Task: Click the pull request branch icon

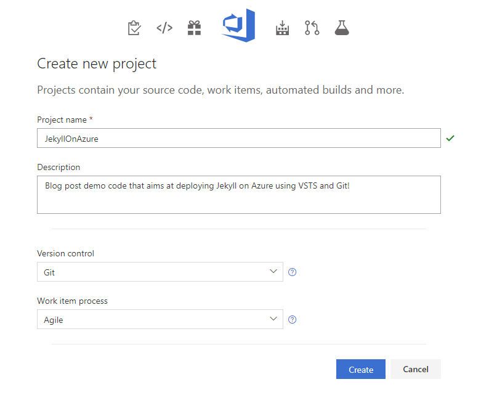Action: (312, 28)
